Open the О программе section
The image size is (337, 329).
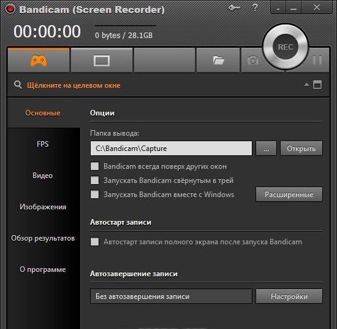click(x=43, y=269)
